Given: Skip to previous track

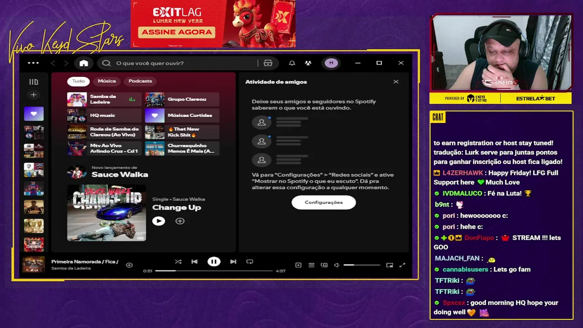Looking at the screenshot, I should point(194,261).
